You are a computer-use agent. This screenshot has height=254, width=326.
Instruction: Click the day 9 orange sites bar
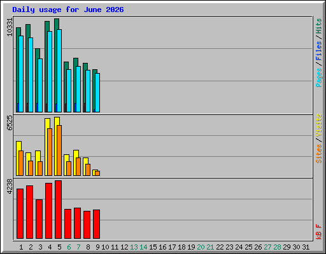point(97,173)
